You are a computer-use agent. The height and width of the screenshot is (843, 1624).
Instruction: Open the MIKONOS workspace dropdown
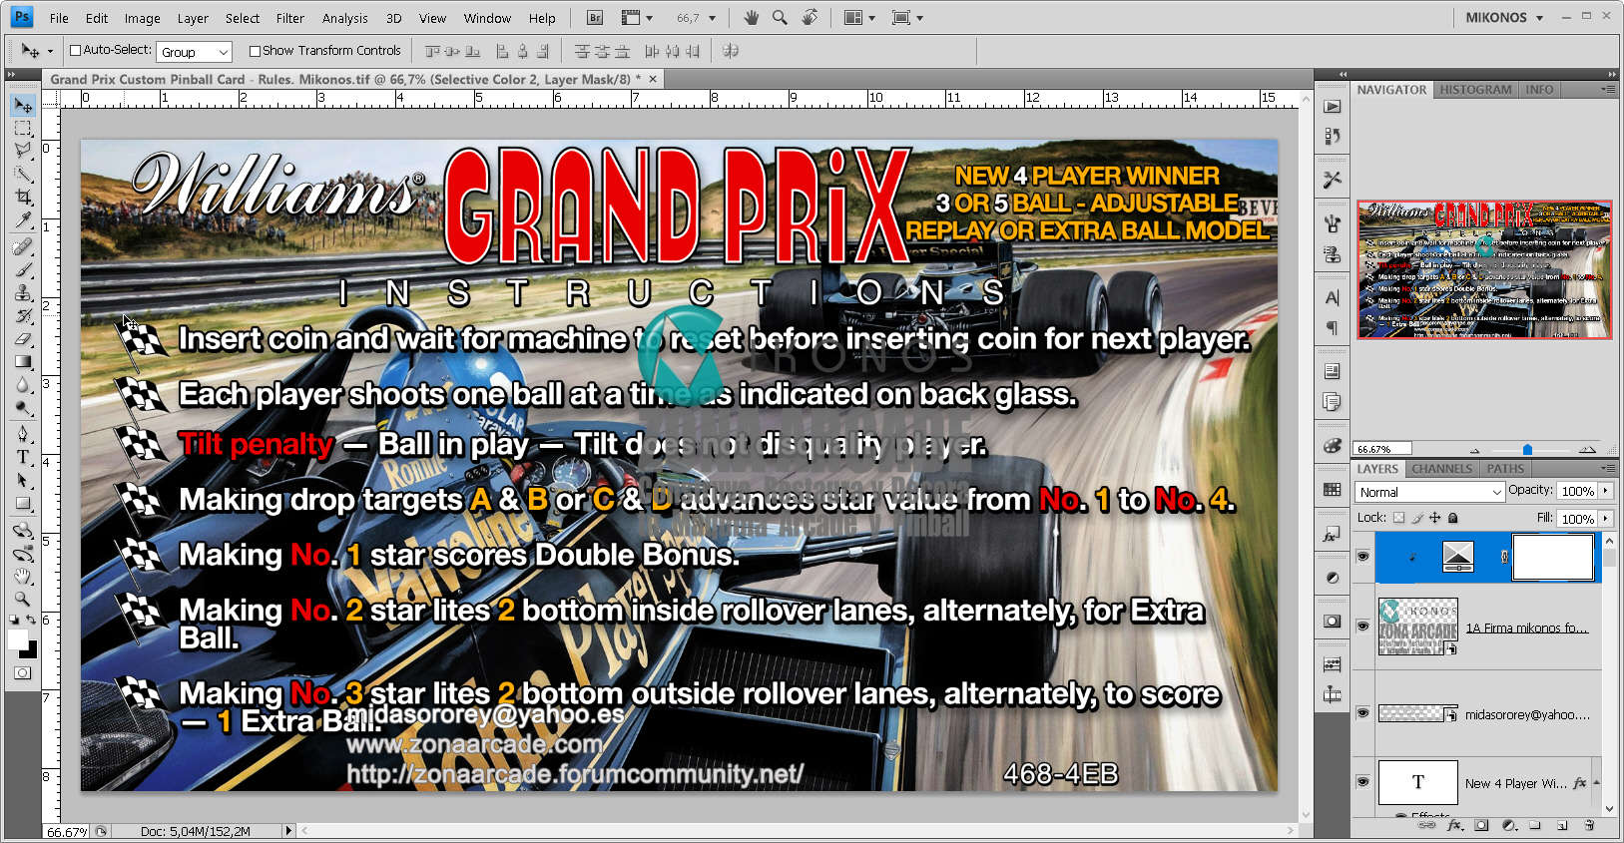1504,18
